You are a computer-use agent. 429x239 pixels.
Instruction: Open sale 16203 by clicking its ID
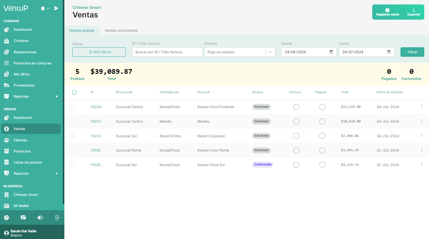coord(96,121)
